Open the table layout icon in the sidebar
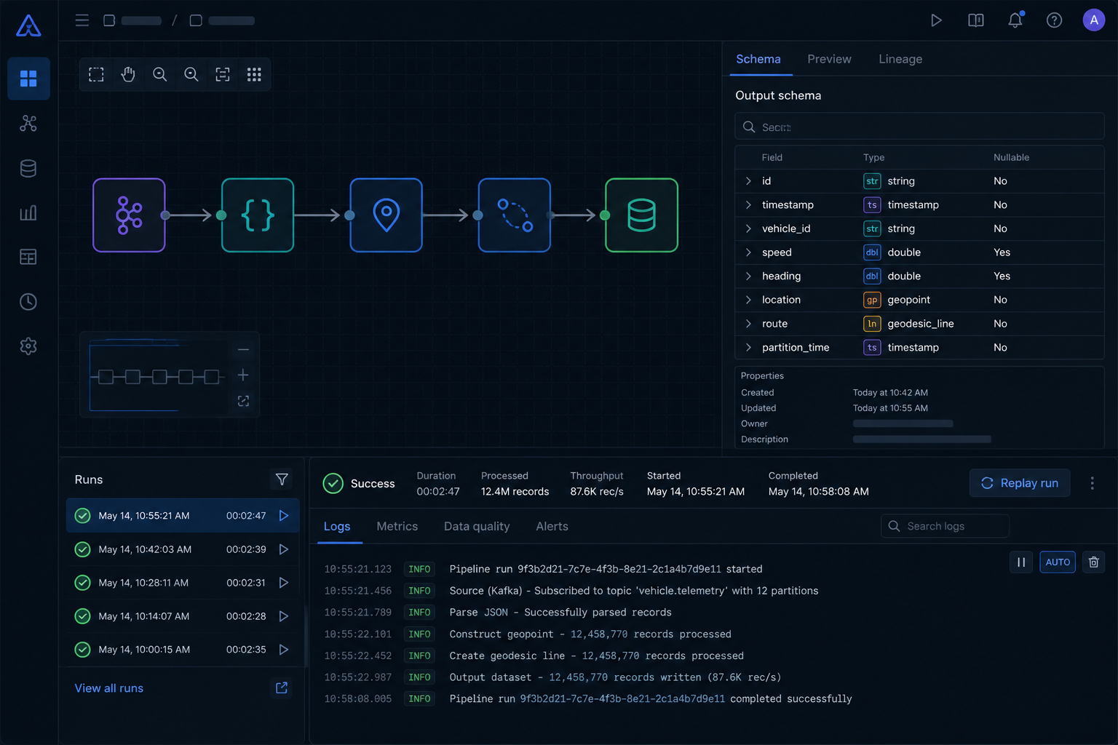Screen dimensions: 1118x745 pyautogui.click(x=28, y=257)
